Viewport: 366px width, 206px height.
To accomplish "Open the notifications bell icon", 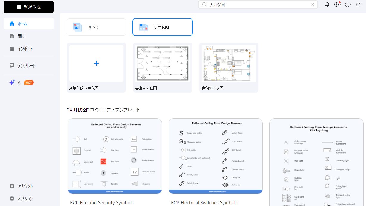I will click(x=327, y=4).
